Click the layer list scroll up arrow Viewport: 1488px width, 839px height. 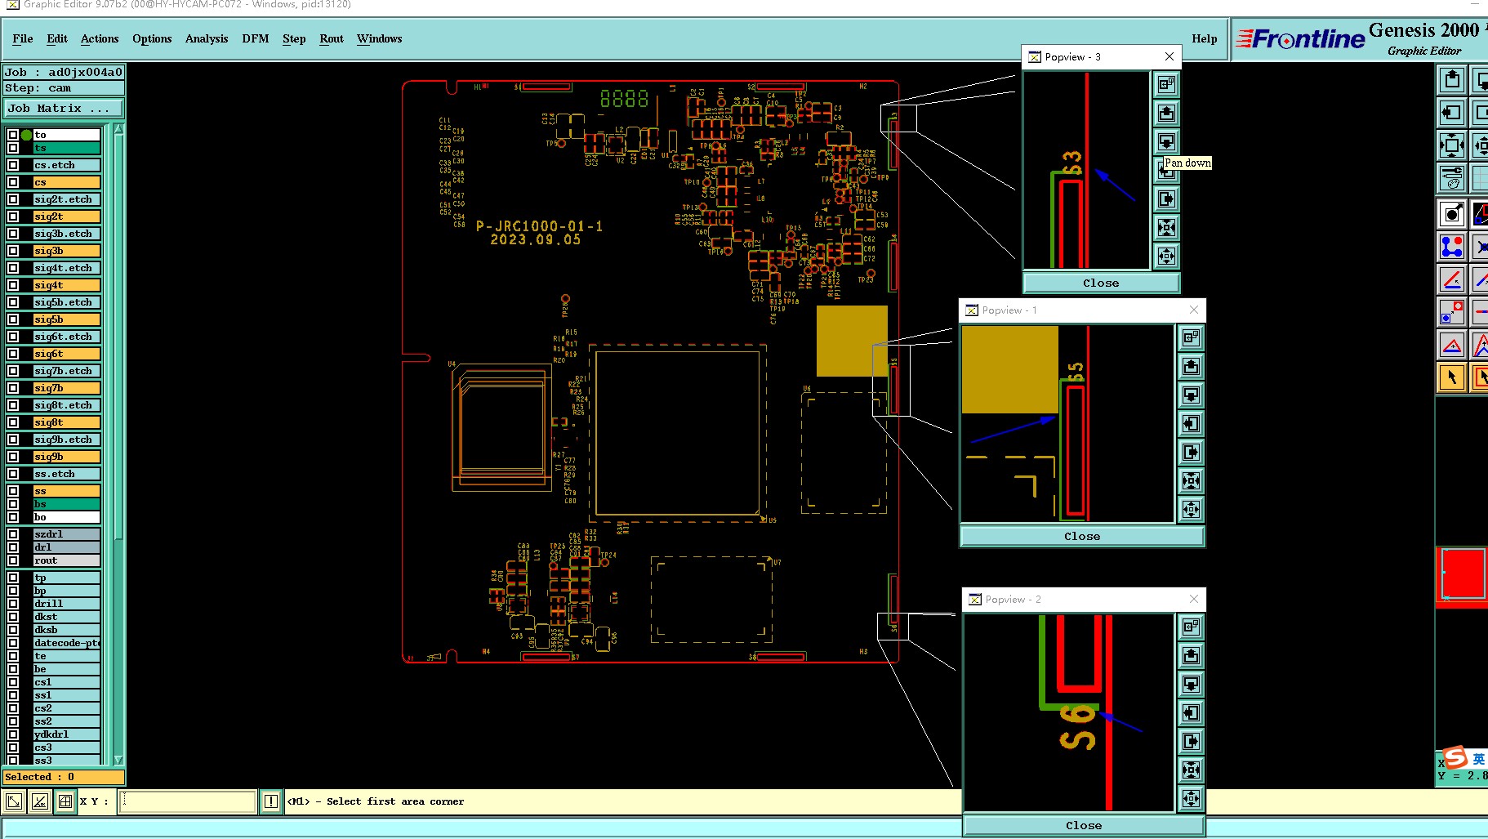click(119, 129)
